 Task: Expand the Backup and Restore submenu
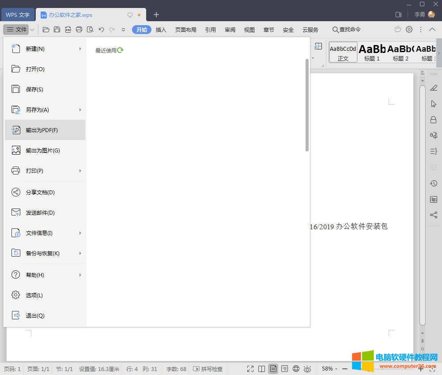pyautogui.click(x=80, y=253)
